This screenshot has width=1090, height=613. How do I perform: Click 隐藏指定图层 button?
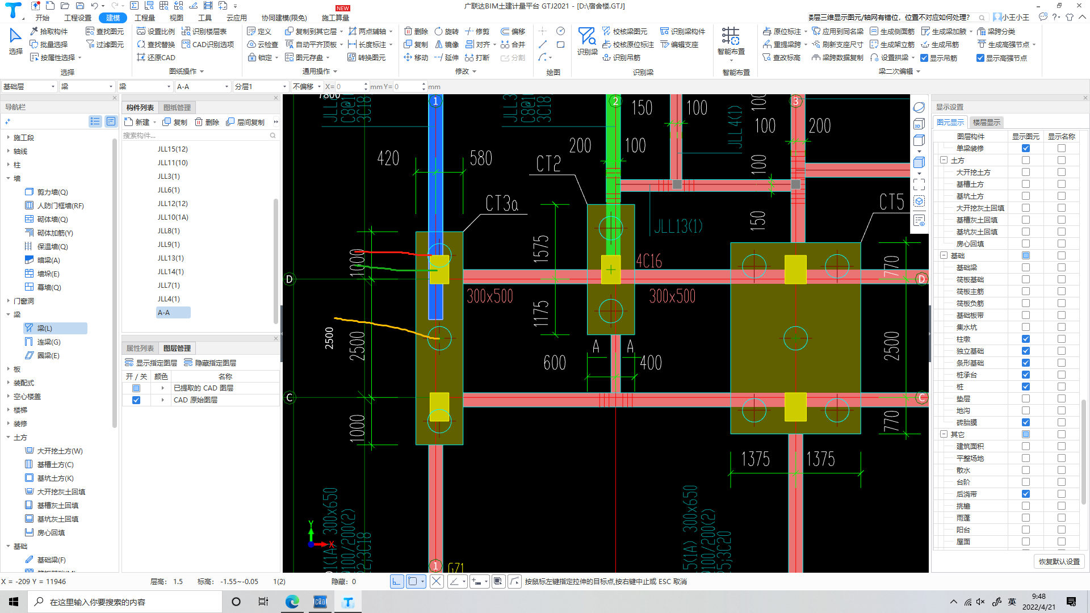(x=210, y=363)
